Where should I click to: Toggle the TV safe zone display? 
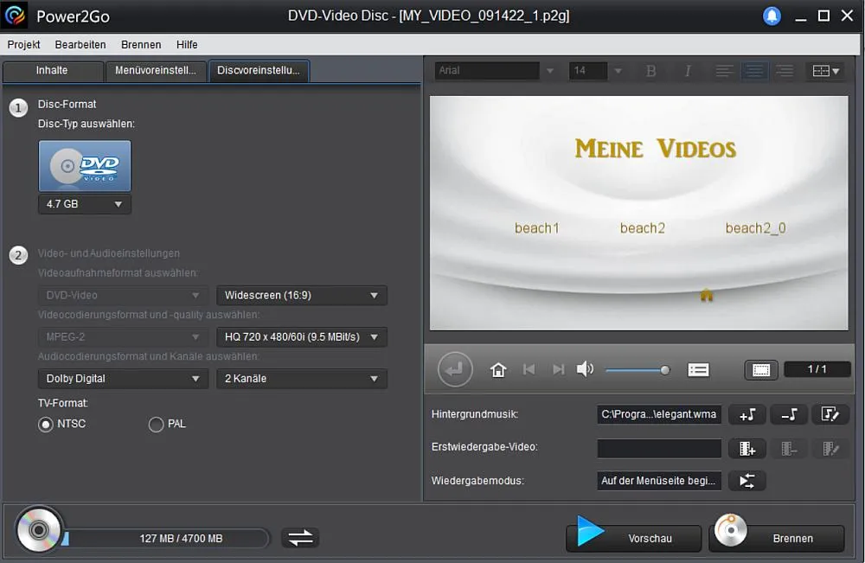coord(760,368)
